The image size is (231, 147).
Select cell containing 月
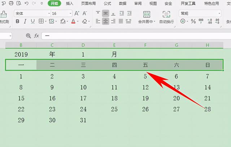point(114,54)
